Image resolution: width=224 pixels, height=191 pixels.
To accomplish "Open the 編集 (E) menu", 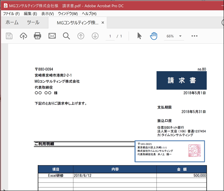I will click(x=30, y=14).
